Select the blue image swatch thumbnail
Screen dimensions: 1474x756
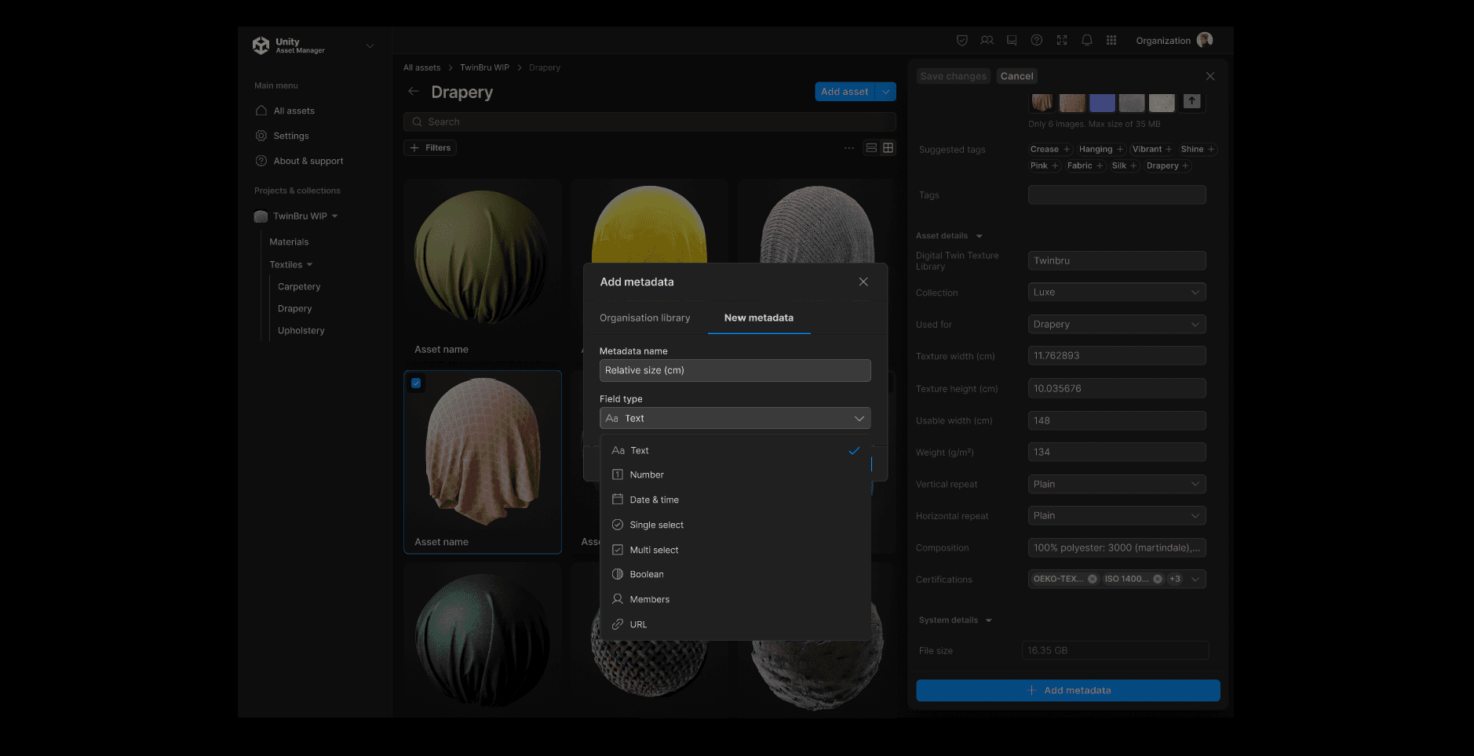pyautogui.click(x=1102, y=103)
